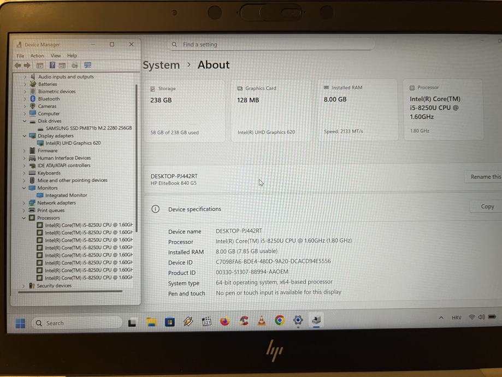The width and height of the screenshot is (502, 377).
Task: Open the Action menu in Device Manager
Action: (x=37, y=56)
